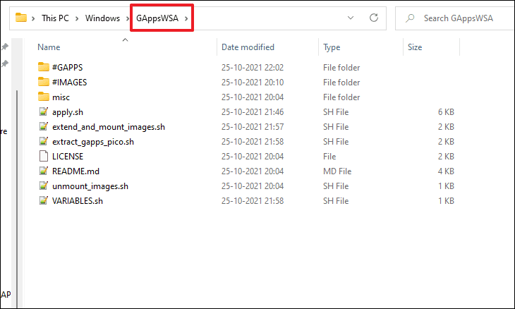
Task: Sort by Date modified column header
Action: [248, 47]
